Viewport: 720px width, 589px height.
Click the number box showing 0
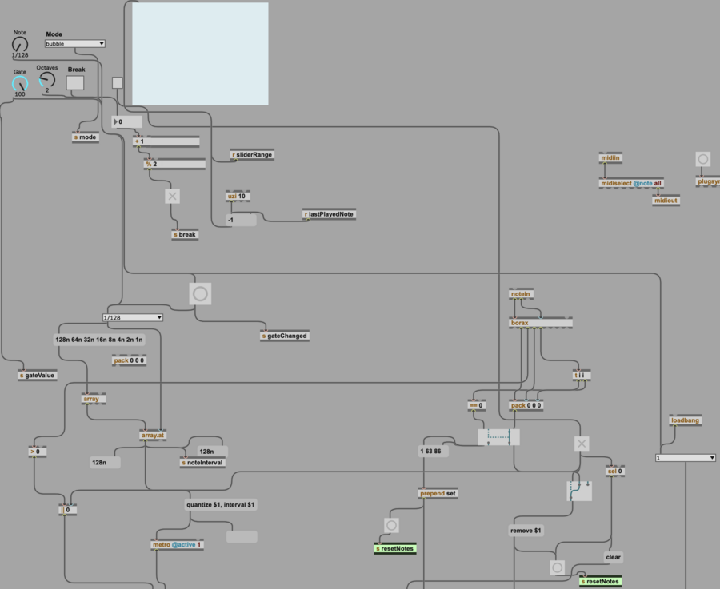click(x=127, y=121)
